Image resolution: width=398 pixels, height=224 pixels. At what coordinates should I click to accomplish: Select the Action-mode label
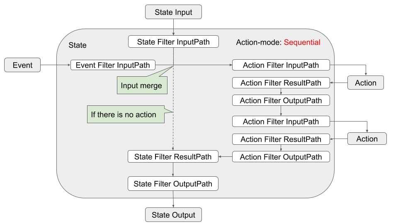259,42
